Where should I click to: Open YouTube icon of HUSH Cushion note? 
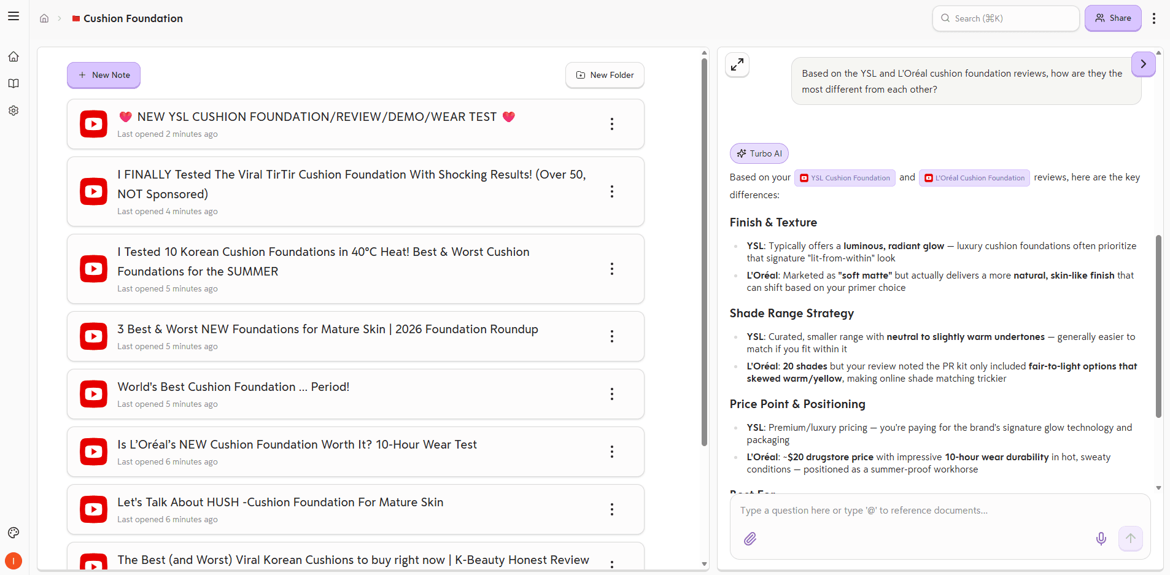pyautogui.click(x=93, y=509)
